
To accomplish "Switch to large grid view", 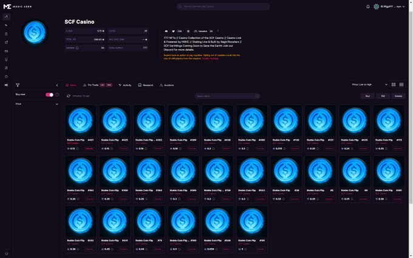I will tap(394, 84).
